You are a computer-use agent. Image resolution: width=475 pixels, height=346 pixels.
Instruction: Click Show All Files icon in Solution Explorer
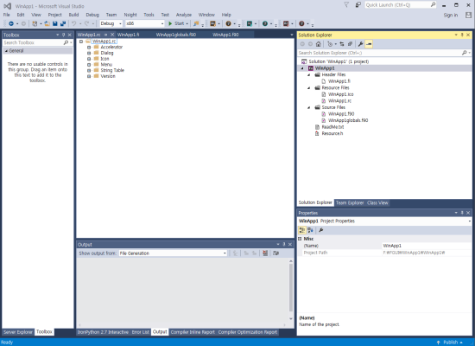coord(350,44)
